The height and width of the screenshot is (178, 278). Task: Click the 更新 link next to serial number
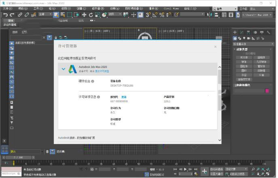point(124,97)
